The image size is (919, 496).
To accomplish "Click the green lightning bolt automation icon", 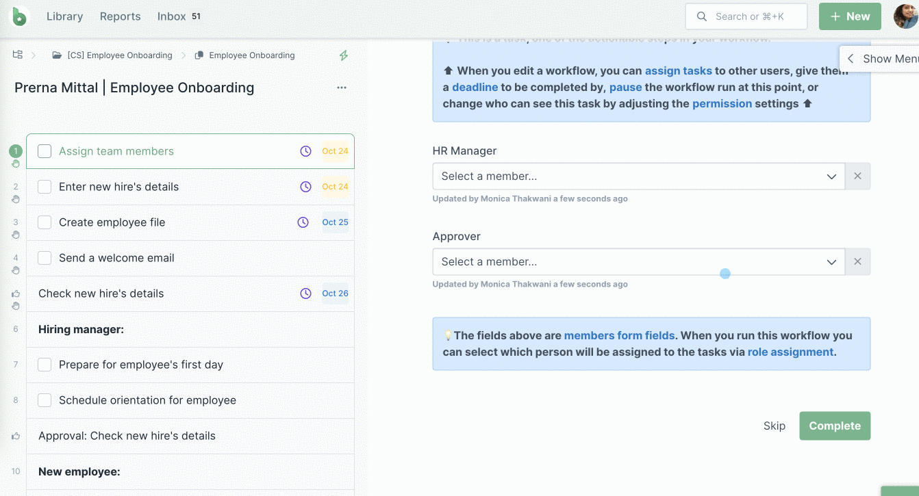I will tap(344, 55).
